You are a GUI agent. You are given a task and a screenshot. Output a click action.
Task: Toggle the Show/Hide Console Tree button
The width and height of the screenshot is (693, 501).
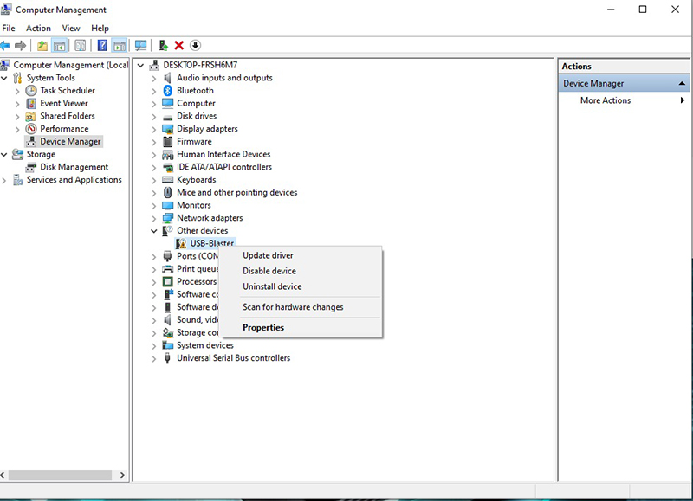60,45
